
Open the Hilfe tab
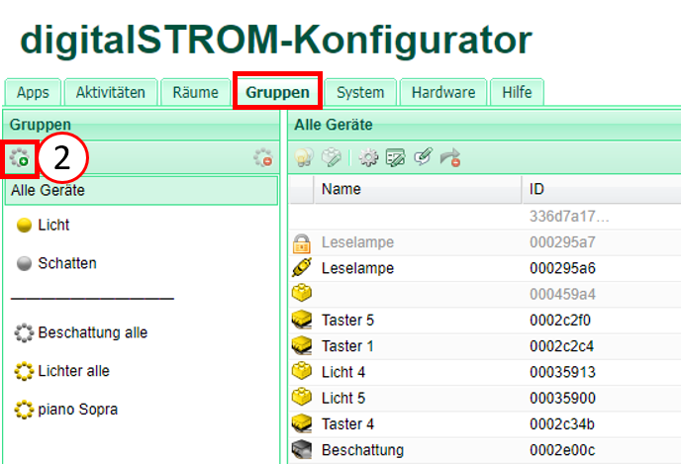click(x=517, y=92)
